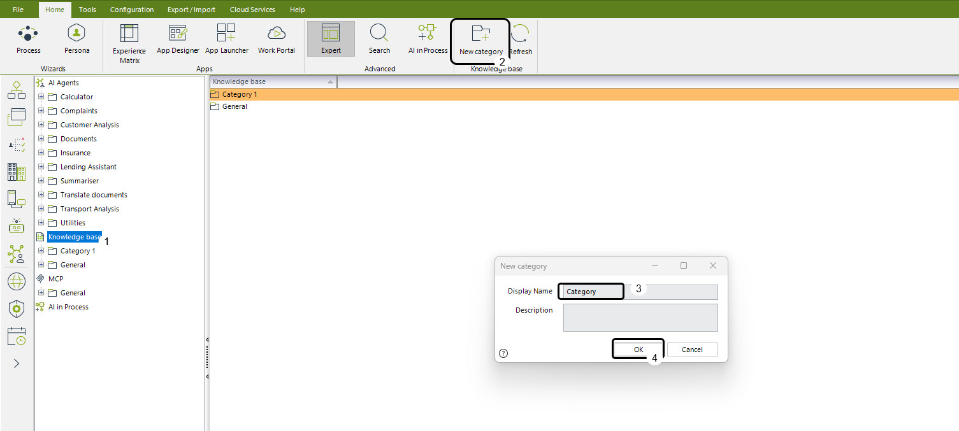Open the Configuration ribbon tab
The height and width of the screenshot is (431, 959).
coord(131,10)
